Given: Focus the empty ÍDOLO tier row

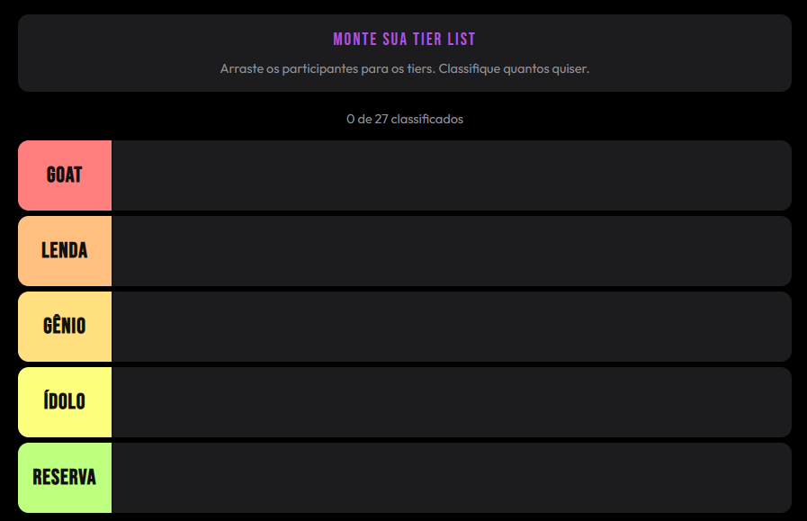Looking at the screenshot, I should 451,402.
